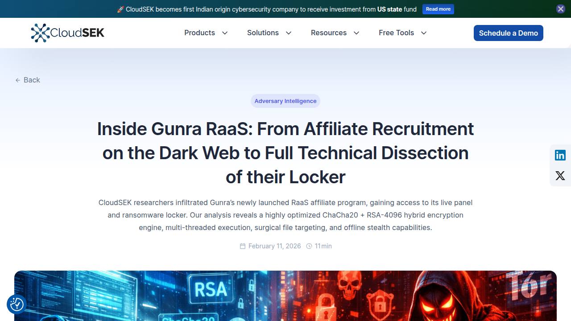Click the 11 min read time
The width and height of the screenshot is (571, 321).
click(323, 246)
